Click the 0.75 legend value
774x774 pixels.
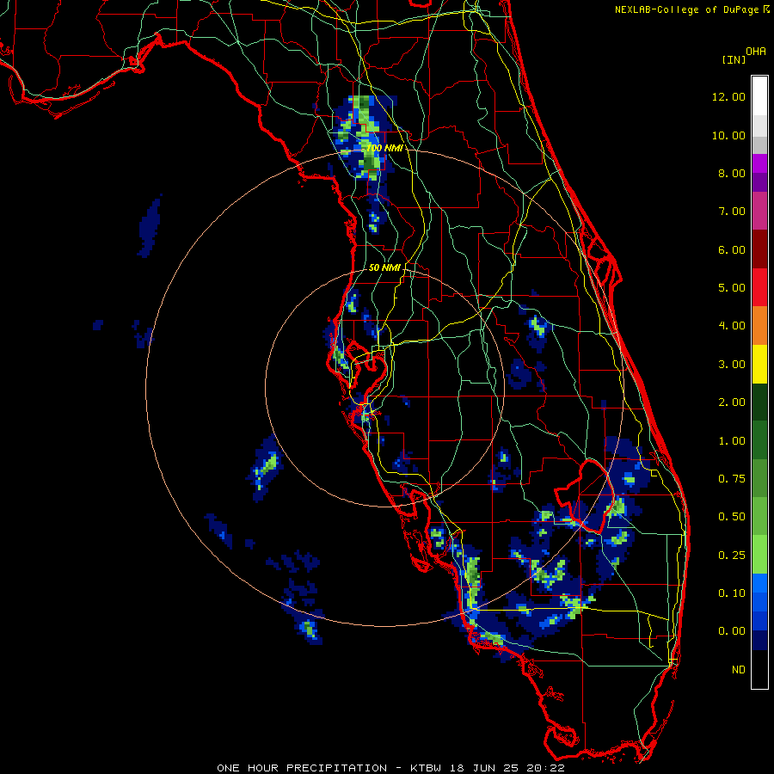(x=731, y=479)
